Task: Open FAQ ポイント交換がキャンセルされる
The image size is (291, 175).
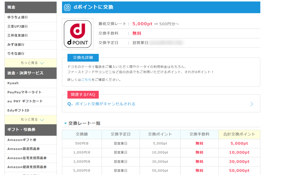Action: click(105, 104)
